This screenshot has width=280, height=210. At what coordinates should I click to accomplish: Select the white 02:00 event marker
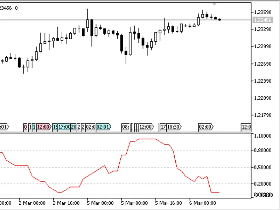click(206, 127)
